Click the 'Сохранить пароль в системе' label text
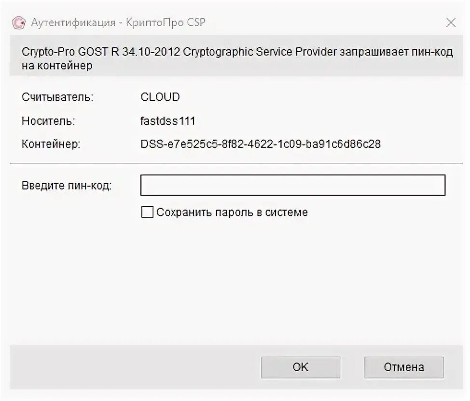Image resolution: width=470 pixels, height=401 pixels. (232, 212)
